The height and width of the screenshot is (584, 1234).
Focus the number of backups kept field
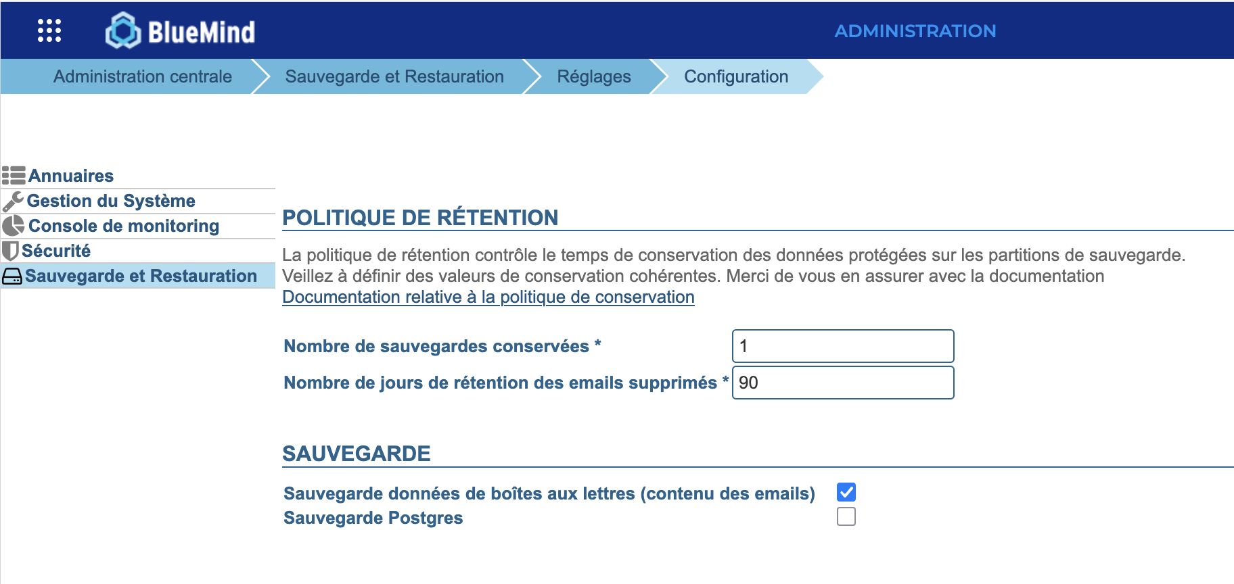pyautogui.click(x=843, y=346)
